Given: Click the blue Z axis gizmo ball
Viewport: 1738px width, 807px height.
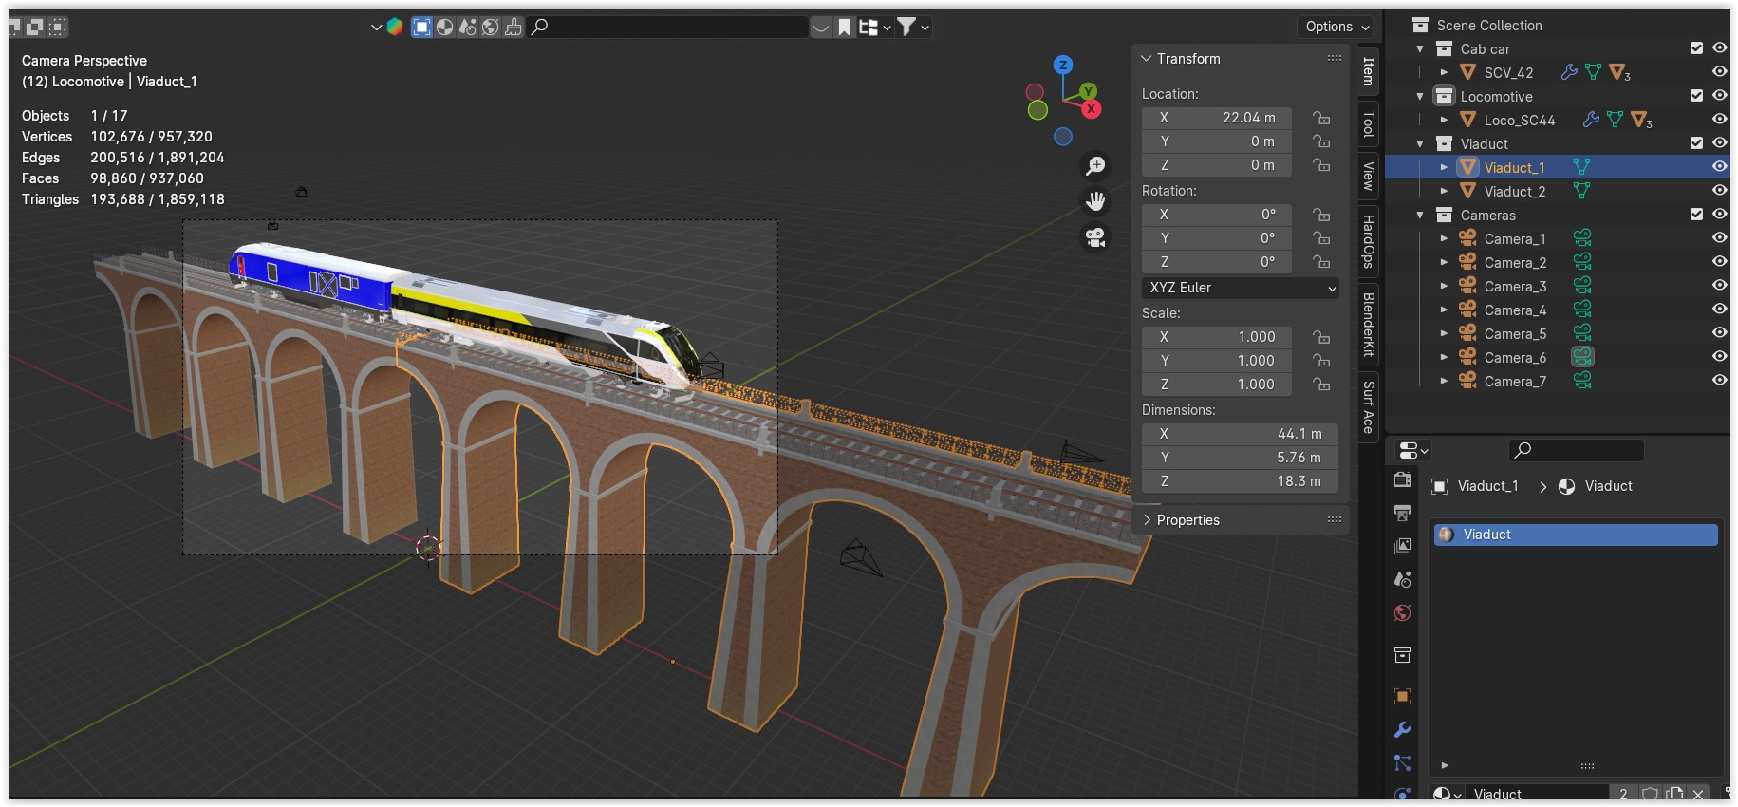Looking at the screenshot, I should (x=1063, y=65).
